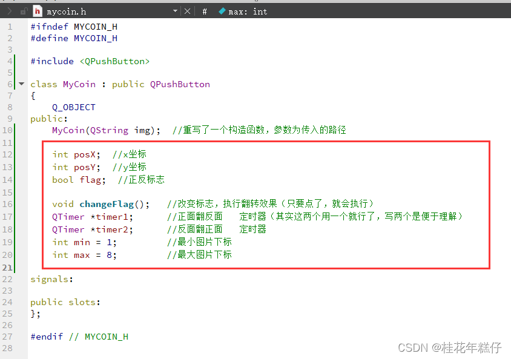This screenshot has width=511, height=359.
Task: Click the 'bool flag;' declaration
Action: pyautogui.click(x=79, y=180)
